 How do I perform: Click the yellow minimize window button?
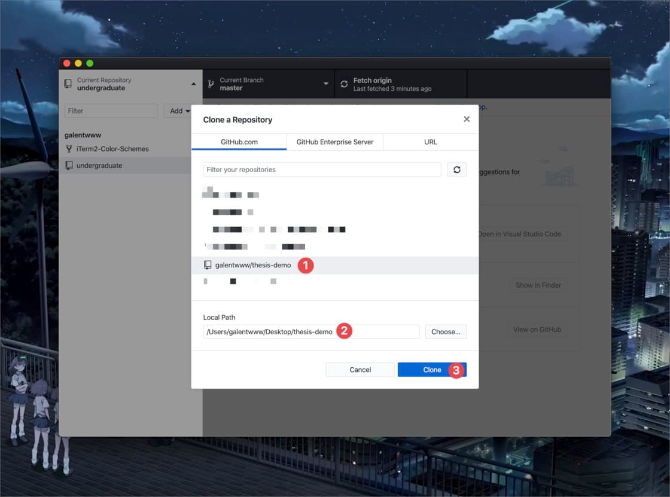pyautogui.click(x=78, y=63)
